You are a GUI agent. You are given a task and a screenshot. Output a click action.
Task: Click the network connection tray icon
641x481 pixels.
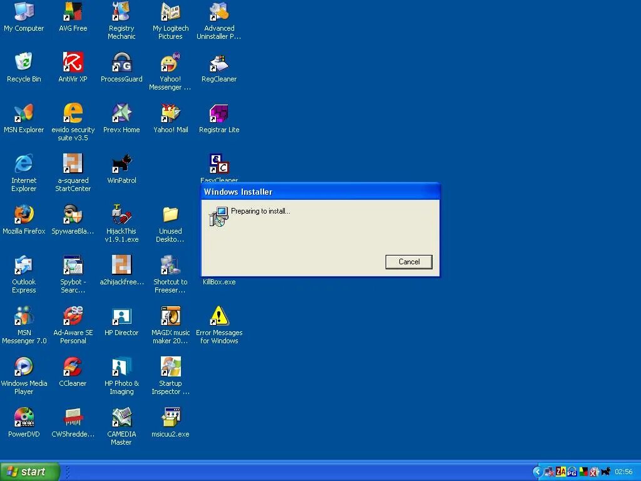click(550, 472)
